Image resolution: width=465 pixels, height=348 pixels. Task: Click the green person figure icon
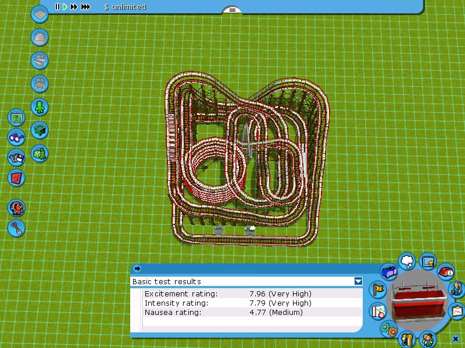click(x=40, y=107)
